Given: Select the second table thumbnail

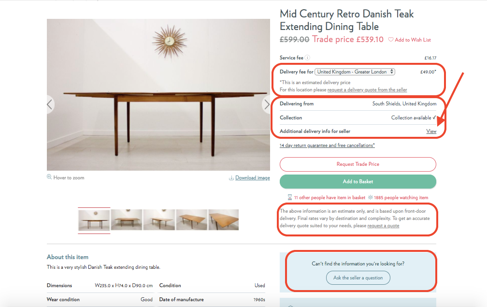Looking at the screenshot, I should click(x=127, y=219).
